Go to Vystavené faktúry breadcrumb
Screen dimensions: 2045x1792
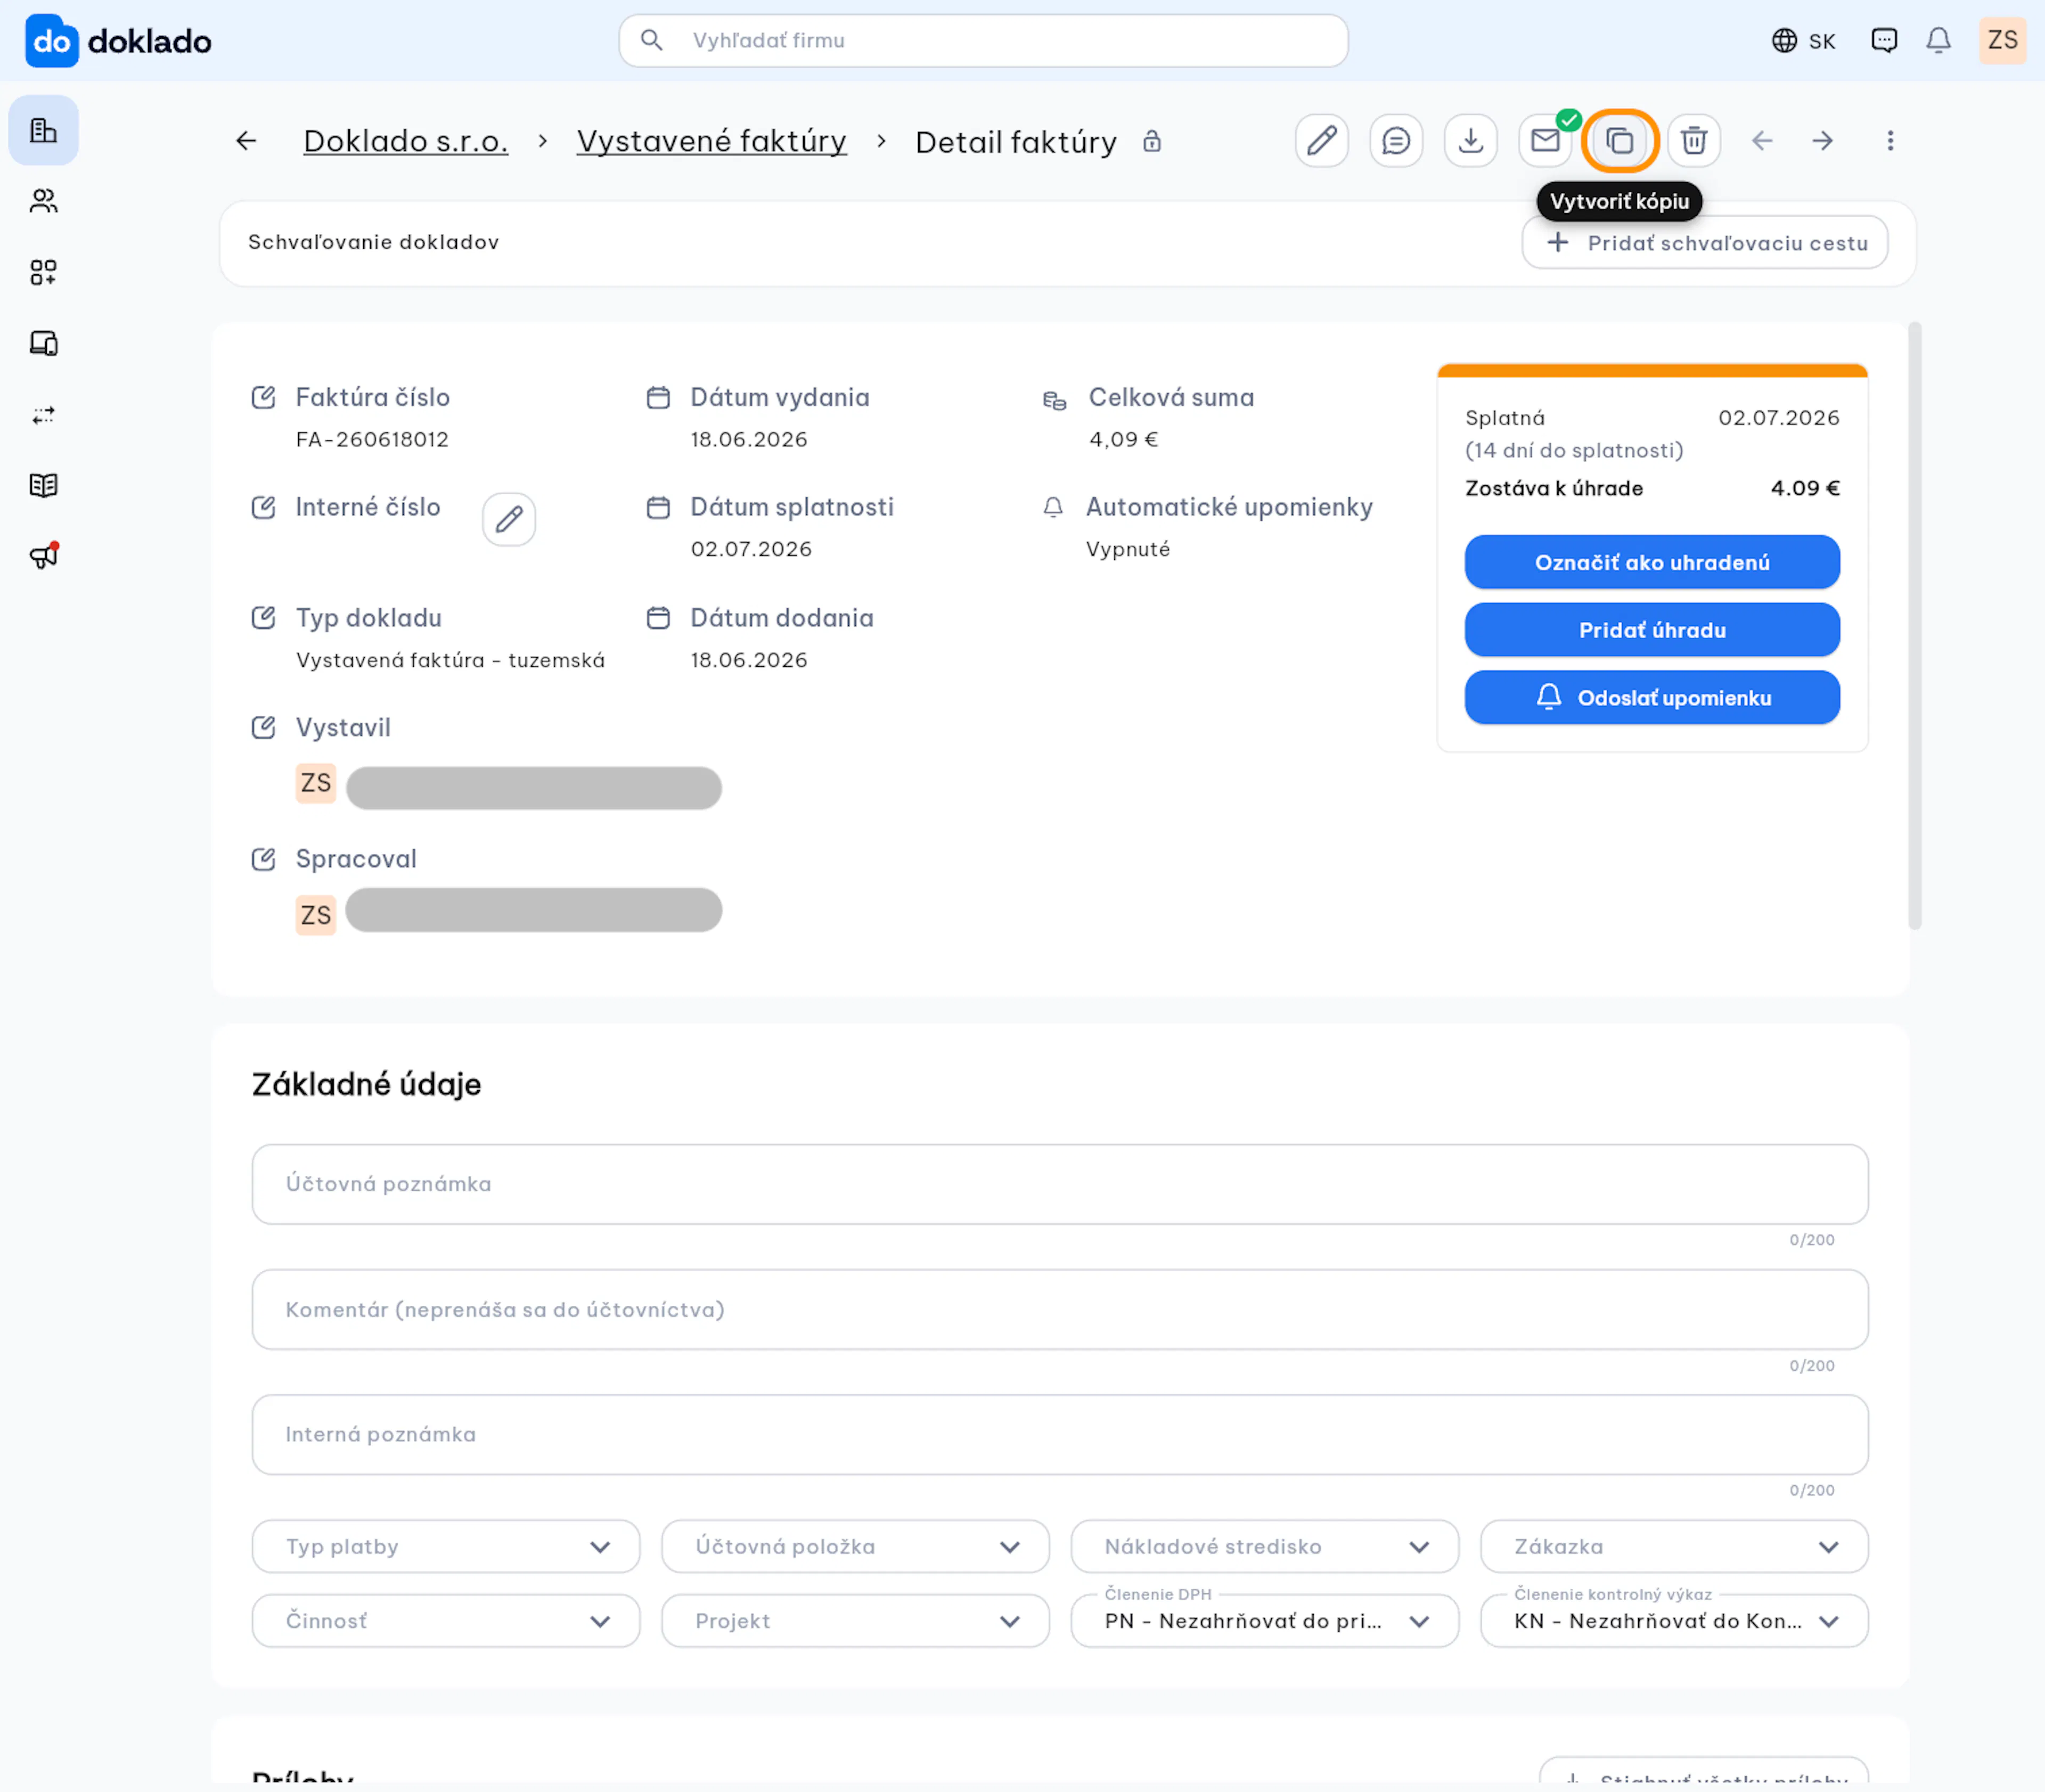point(712,141)
